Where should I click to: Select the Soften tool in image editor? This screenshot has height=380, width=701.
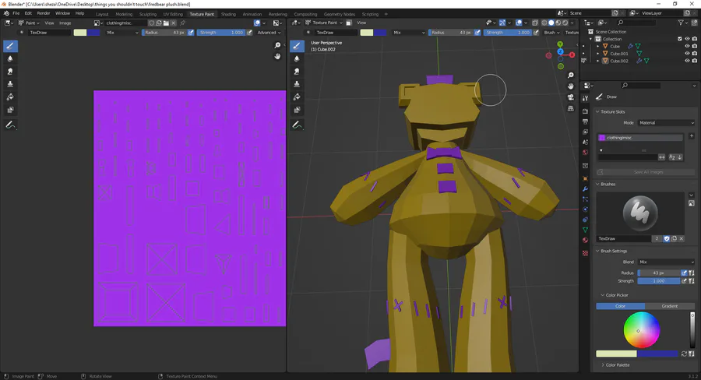coord(11,58)
